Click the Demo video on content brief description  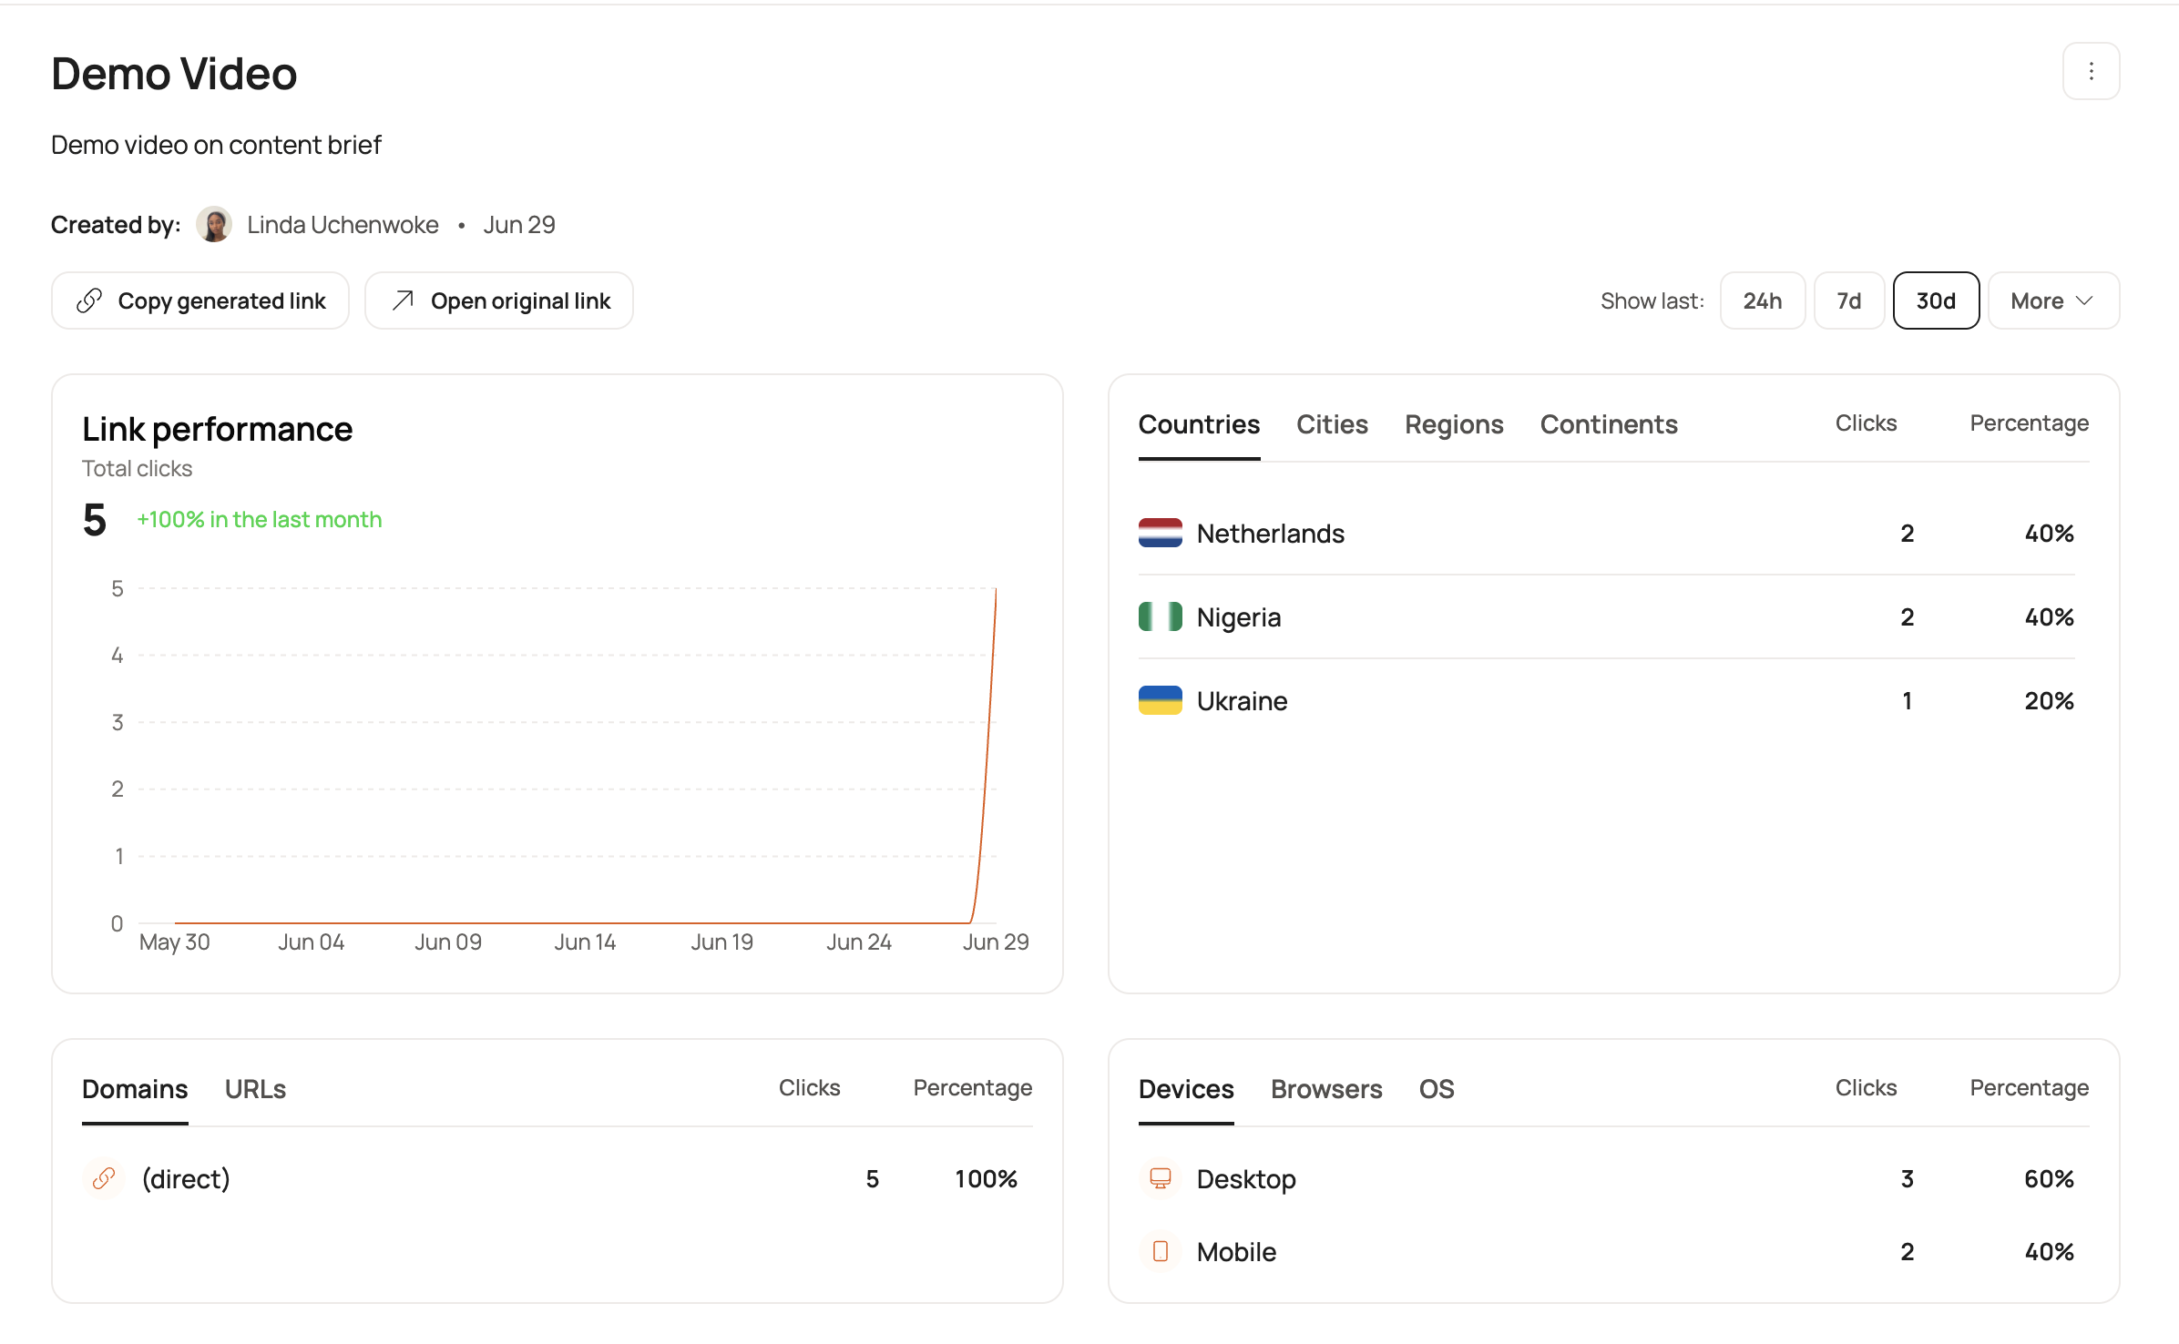click(216, 145)
